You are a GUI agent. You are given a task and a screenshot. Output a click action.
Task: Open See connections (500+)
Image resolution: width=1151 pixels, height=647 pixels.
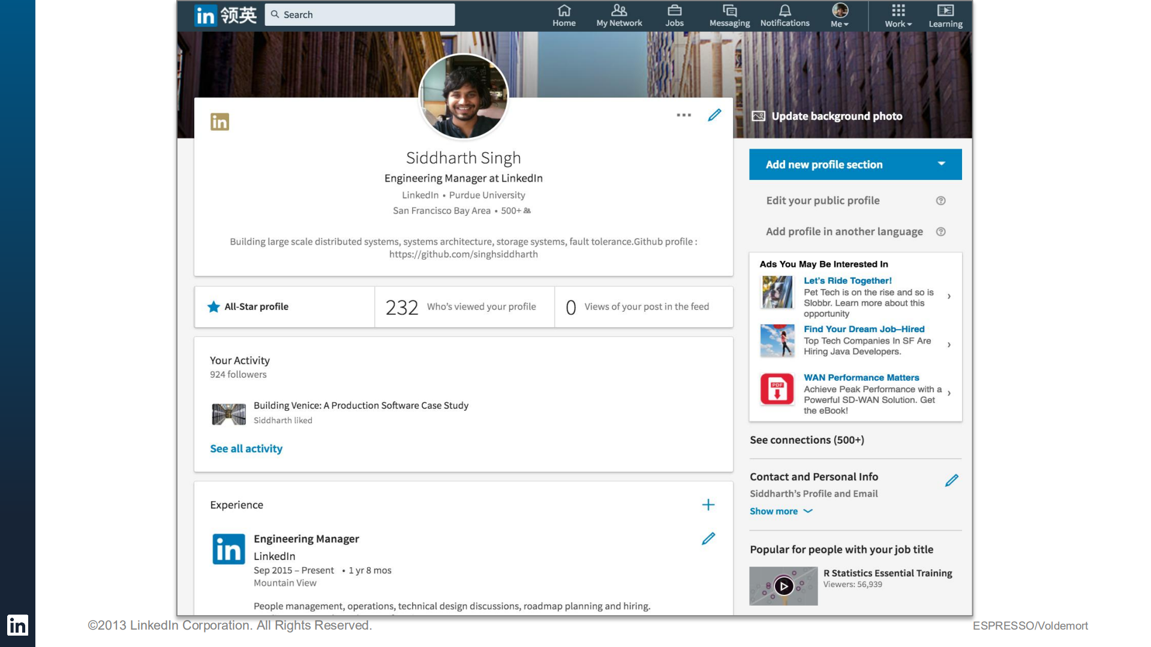[806, 440]
